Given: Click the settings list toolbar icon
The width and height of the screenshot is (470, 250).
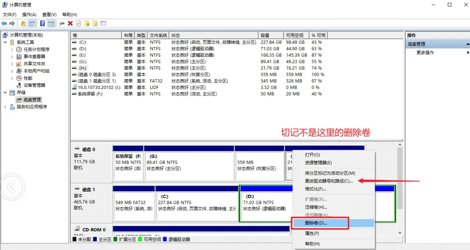Looking at the screenshot, I should click(x=104, y=24).
